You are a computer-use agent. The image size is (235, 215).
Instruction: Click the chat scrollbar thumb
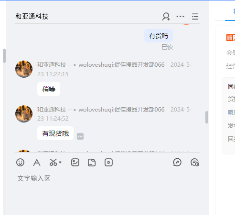(x=207, y=117)
